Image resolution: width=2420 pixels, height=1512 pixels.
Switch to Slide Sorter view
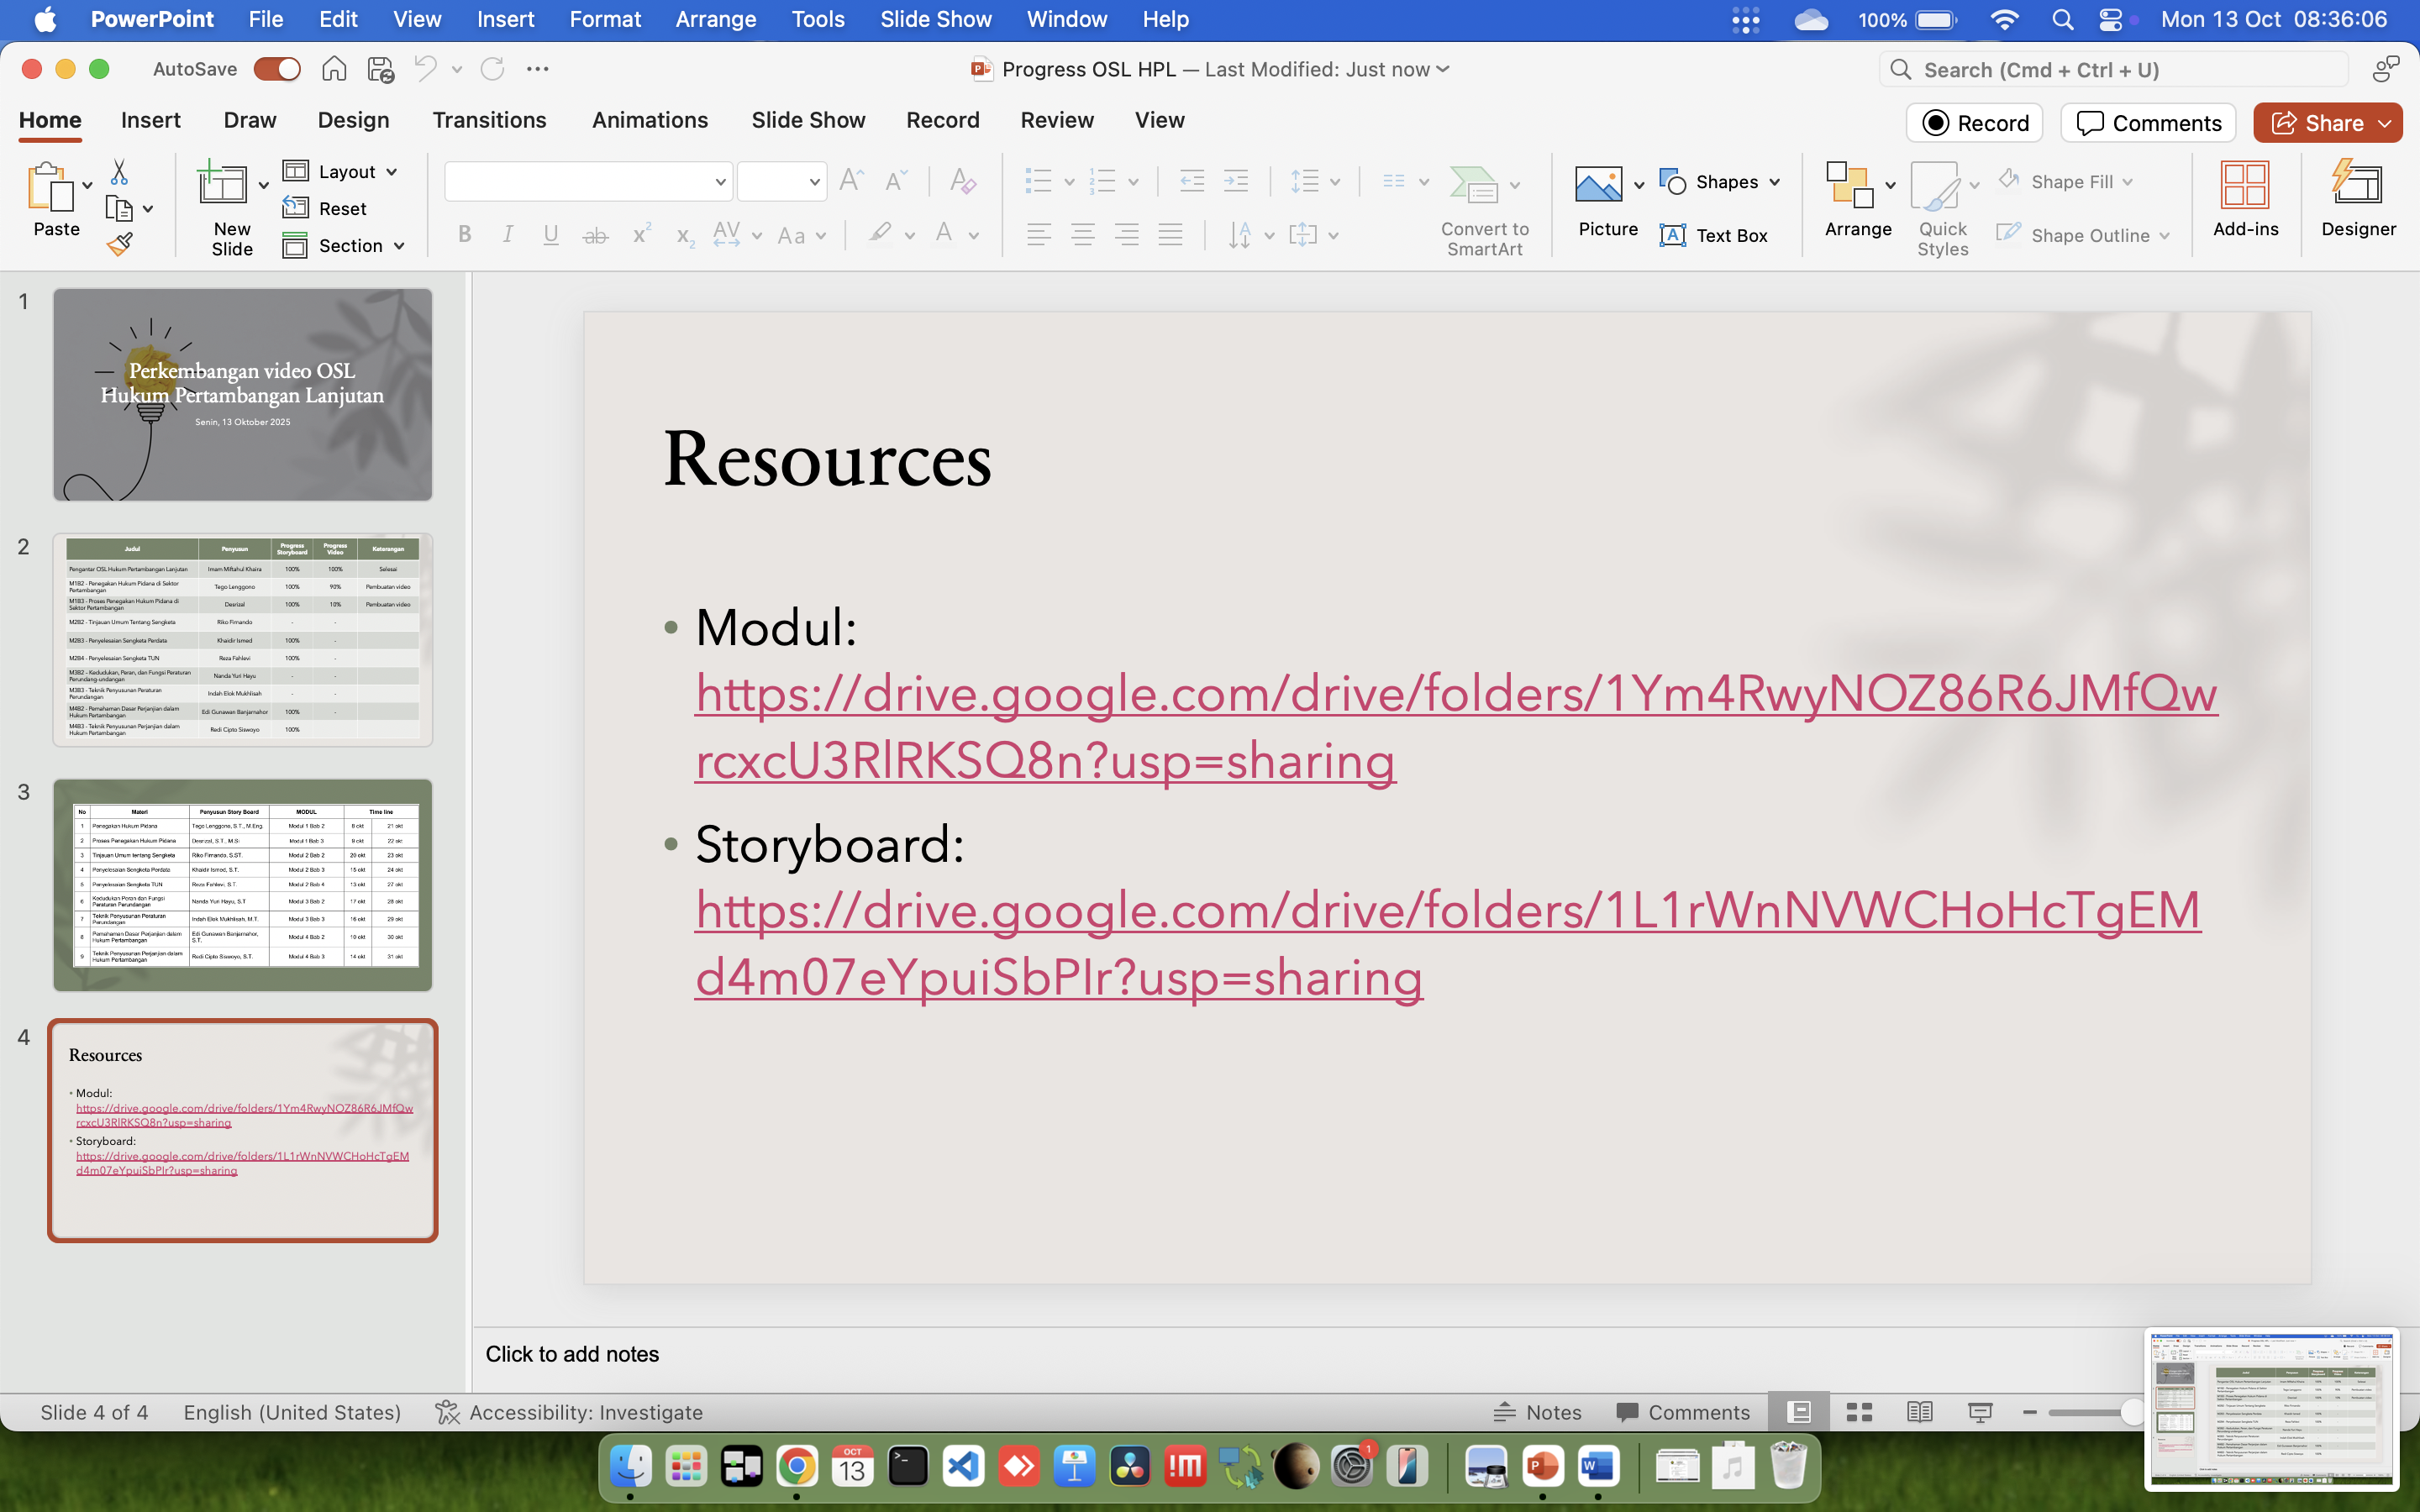1859,1412
